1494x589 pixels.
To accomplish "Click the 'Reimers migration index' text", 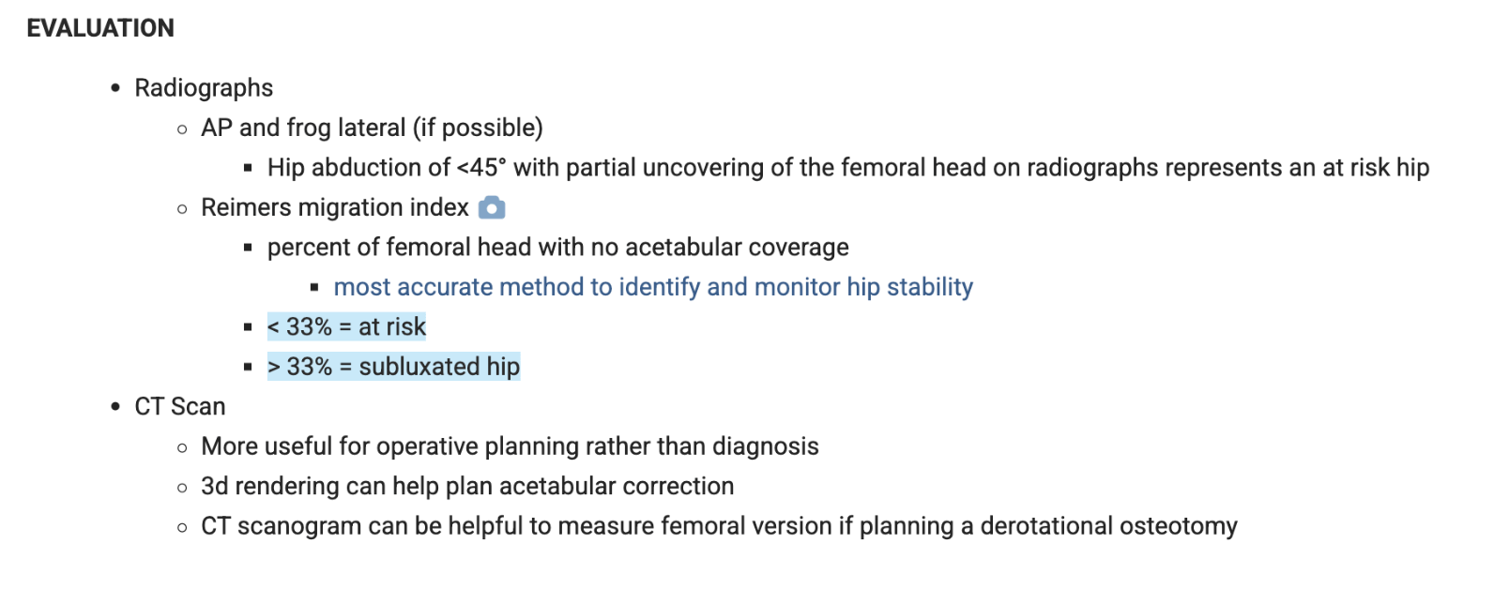I will pyautogui.click(x=334, y=207).
